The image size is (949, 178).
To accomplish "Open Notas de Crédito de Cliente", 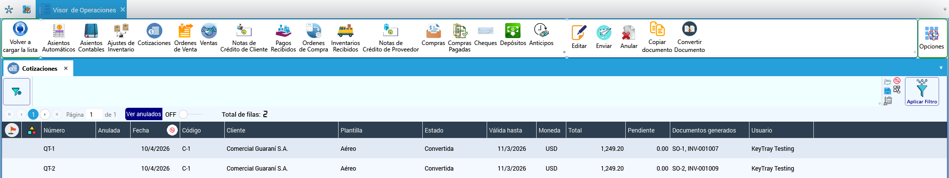I will pos(244,38).
